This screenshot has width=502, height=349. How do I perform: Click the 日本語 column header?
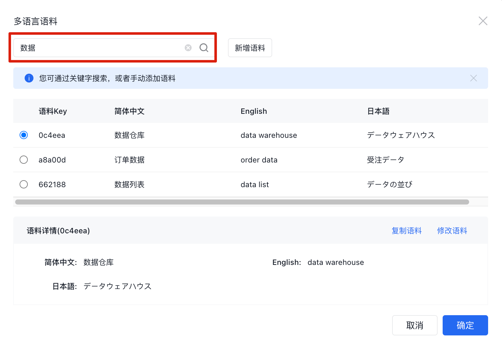(x=378, y=111)
